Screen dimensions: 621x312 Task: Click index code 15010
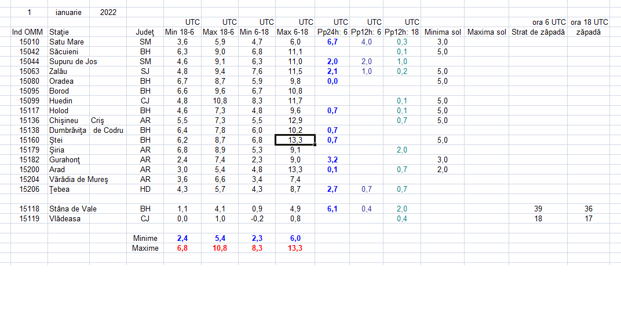pos(29,42)
